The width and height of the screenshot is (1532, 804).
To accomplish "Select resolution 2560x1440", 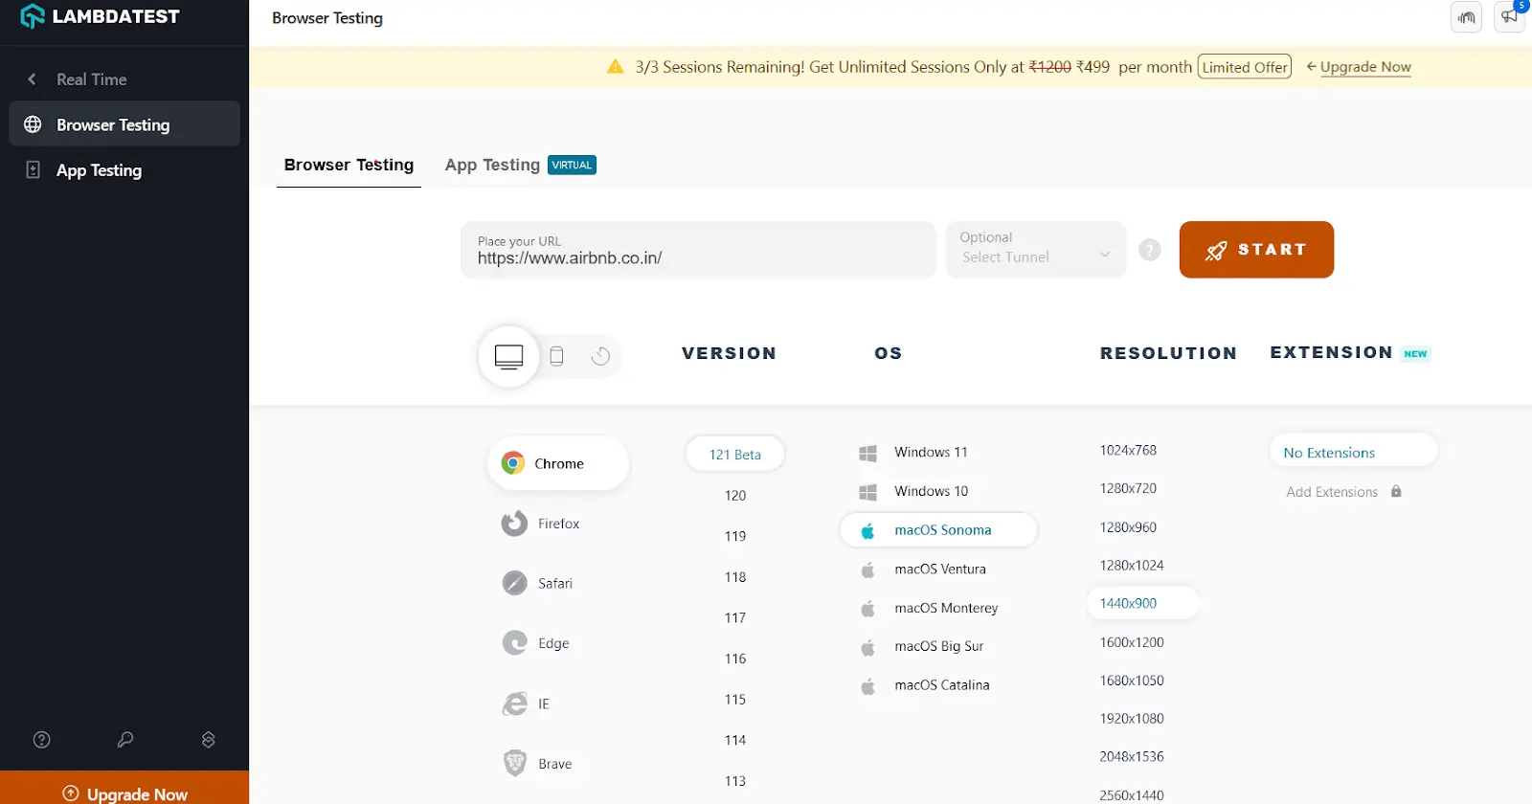I will [x=1132, y=795].
